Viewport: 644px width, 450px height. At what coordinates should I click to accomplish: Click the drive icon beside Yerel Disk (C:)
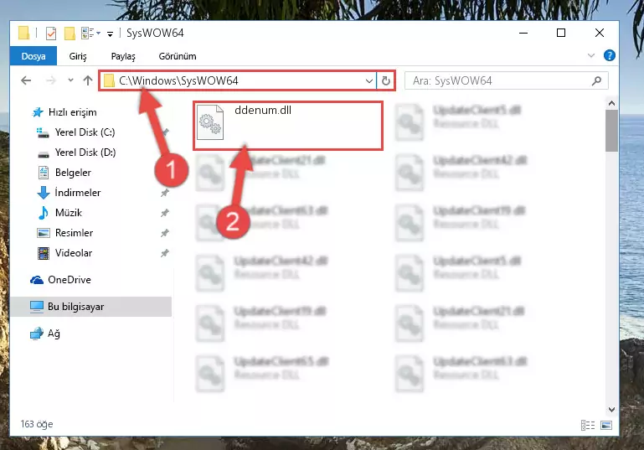pos(43,132)
